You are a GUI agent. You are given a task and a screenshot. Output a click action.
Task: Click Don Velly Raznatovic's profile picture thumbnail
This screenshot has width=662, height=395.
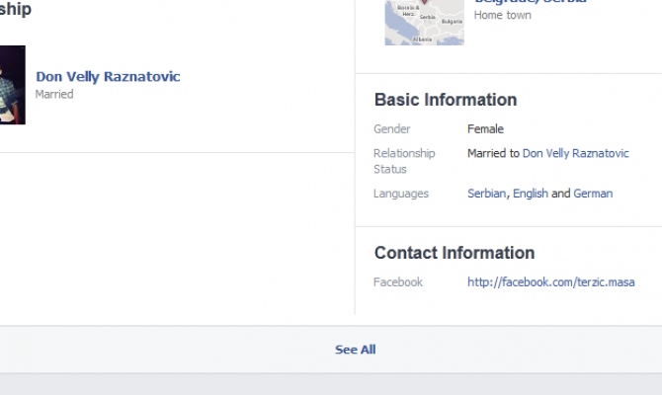click(12, 85)
